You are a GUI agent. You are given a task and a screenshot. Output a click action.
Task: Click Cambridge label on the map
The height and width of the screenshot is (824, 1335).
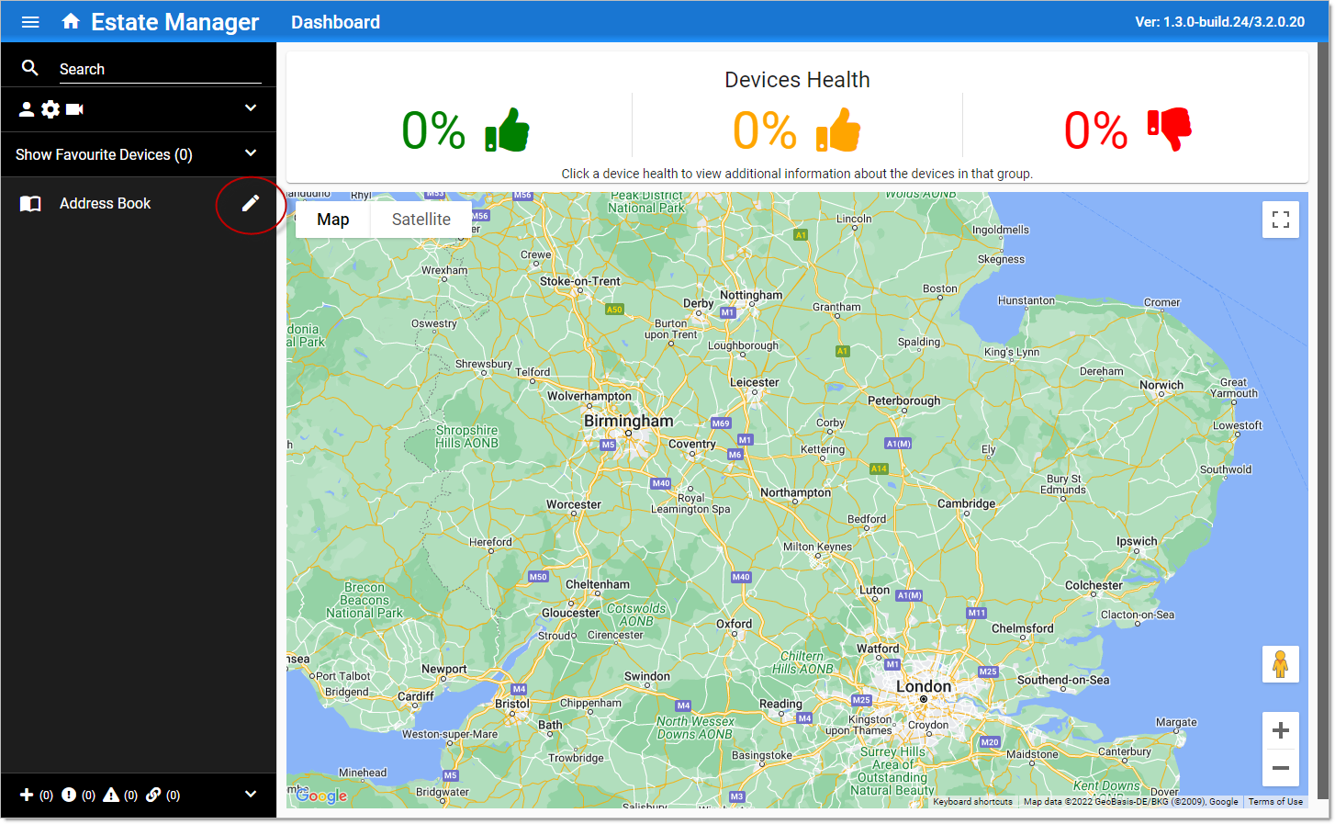pos(966,503)
